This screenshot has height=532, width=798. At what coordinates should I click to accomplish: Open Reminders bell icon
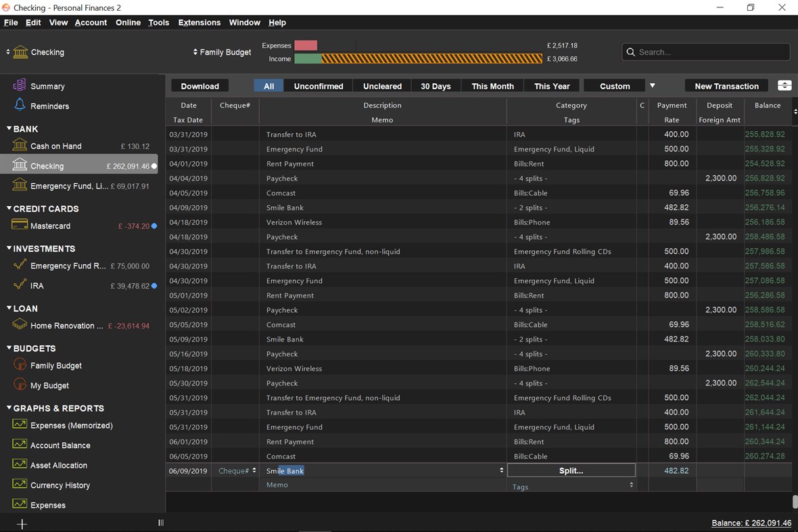(20, 105)
